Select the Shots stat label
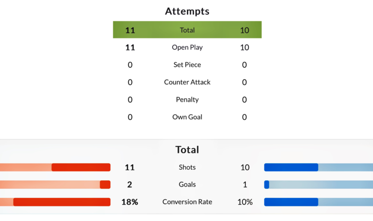This screenshot has width=373, height=221. 187,167
